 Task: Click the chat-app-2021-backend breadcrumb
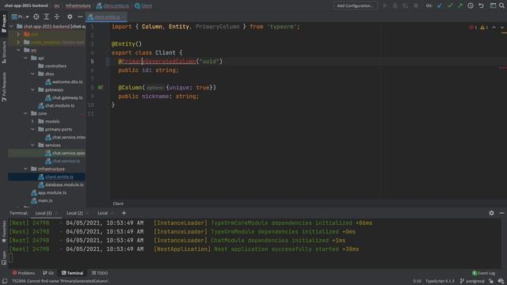26,6
